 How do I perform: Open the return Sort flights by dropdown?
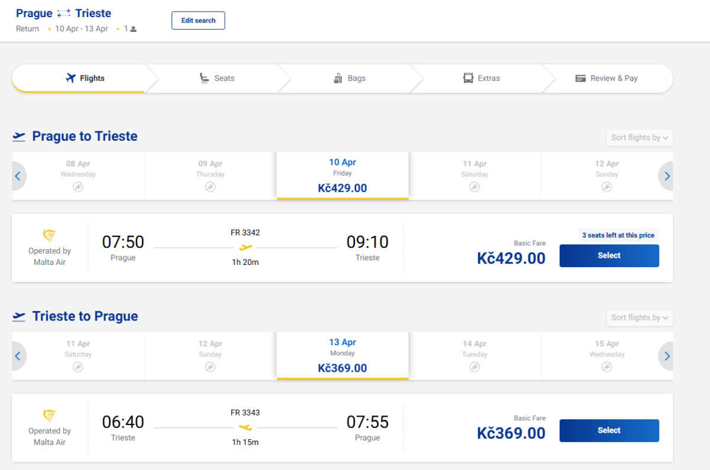click(640, 317)
